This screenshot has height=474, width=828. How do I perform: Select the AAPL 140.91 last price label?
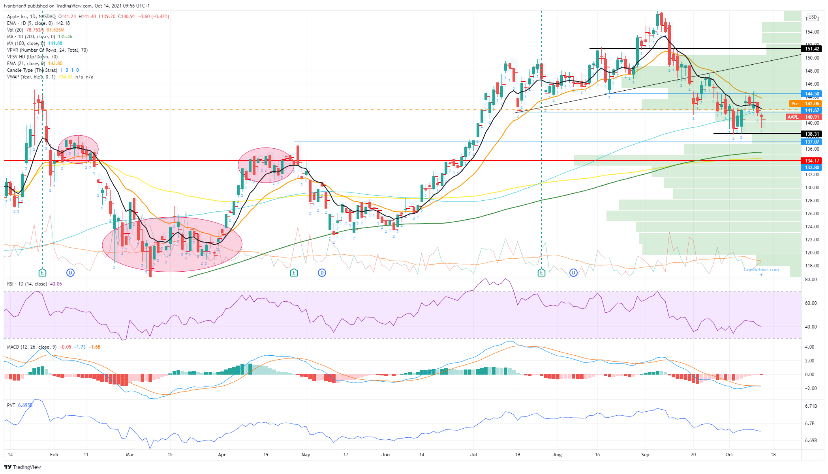[x=804, y=117]
